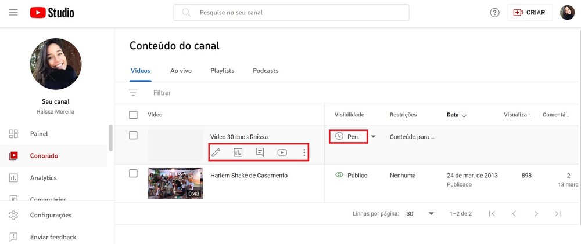Click the blank thumbnail of Vídeo 30 anos Raíssa
Viewport: 581px width, 244px height.
click(x=175, y=145)
